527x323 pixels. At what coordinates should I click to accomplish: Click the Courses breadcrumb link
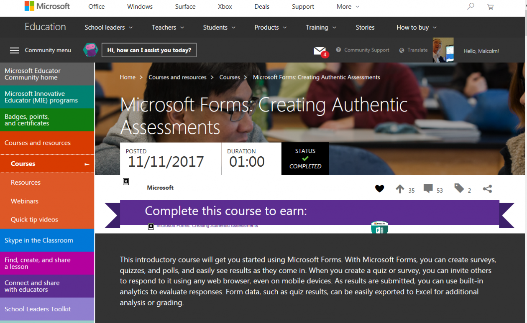click(230, 77)
